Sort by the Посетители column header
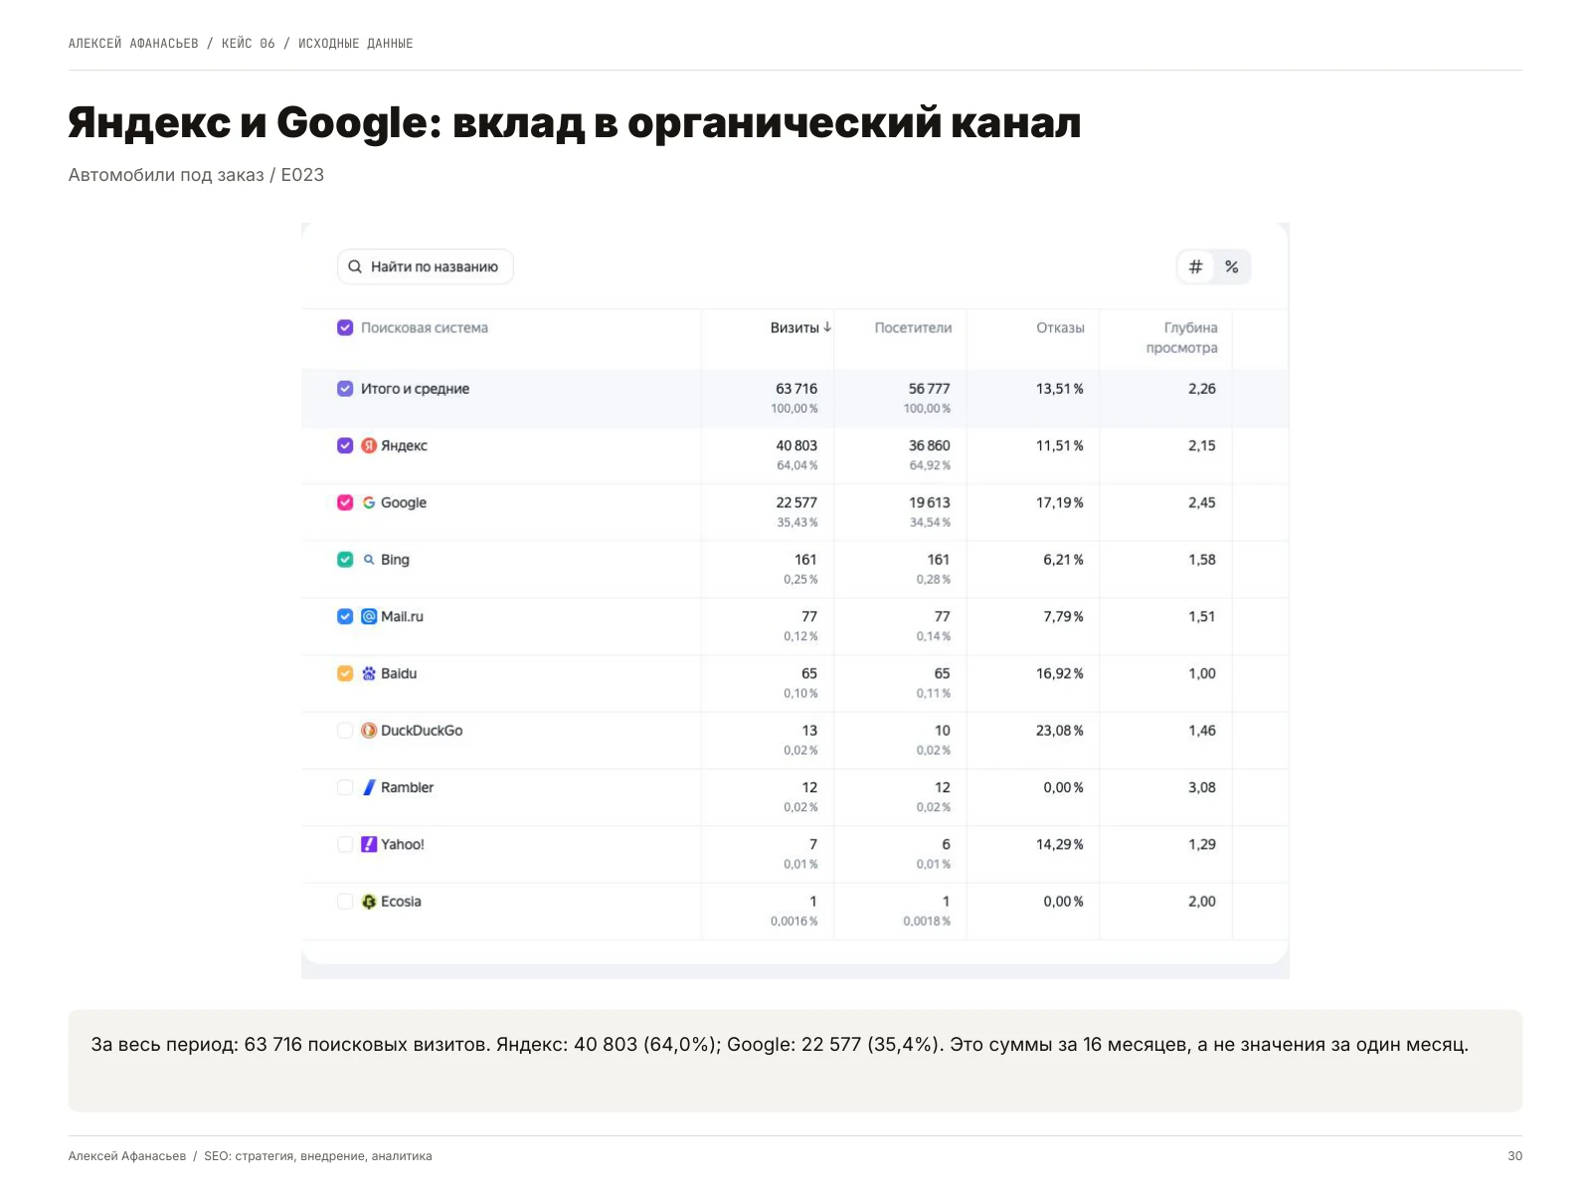1591x1193 pixels. coord(913,328)
